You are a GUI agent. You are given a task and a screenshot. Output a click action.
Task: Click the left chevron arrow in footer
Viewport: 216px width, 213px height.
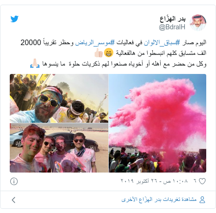tap(13, 200)
